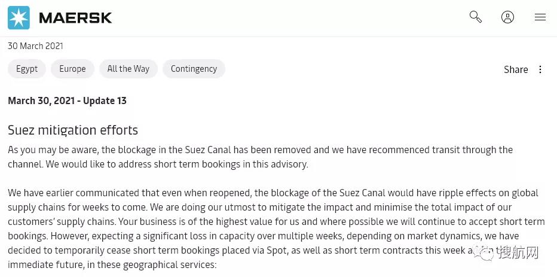Click the Update 13 heading
This screenshot has height=277, width=557.
tap(68, 101)
